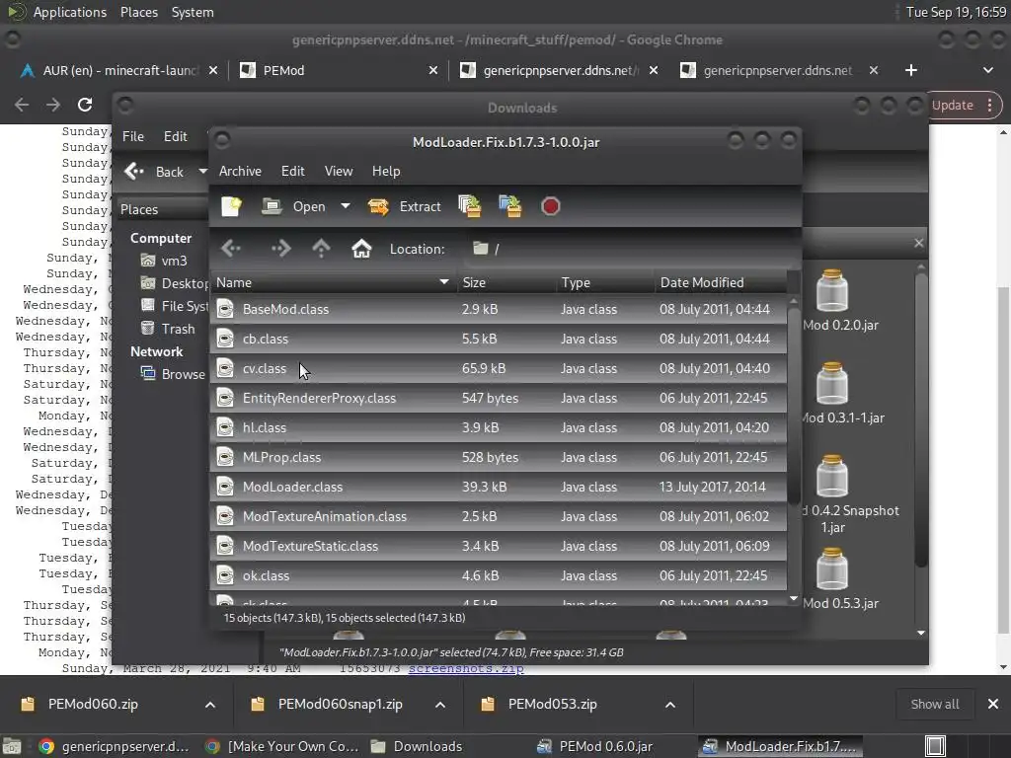Viewport: 1011px width, 758px height.
Task: Open Edit menu in Downloads window
Action: pyautogui.click(x=175, y=136)
